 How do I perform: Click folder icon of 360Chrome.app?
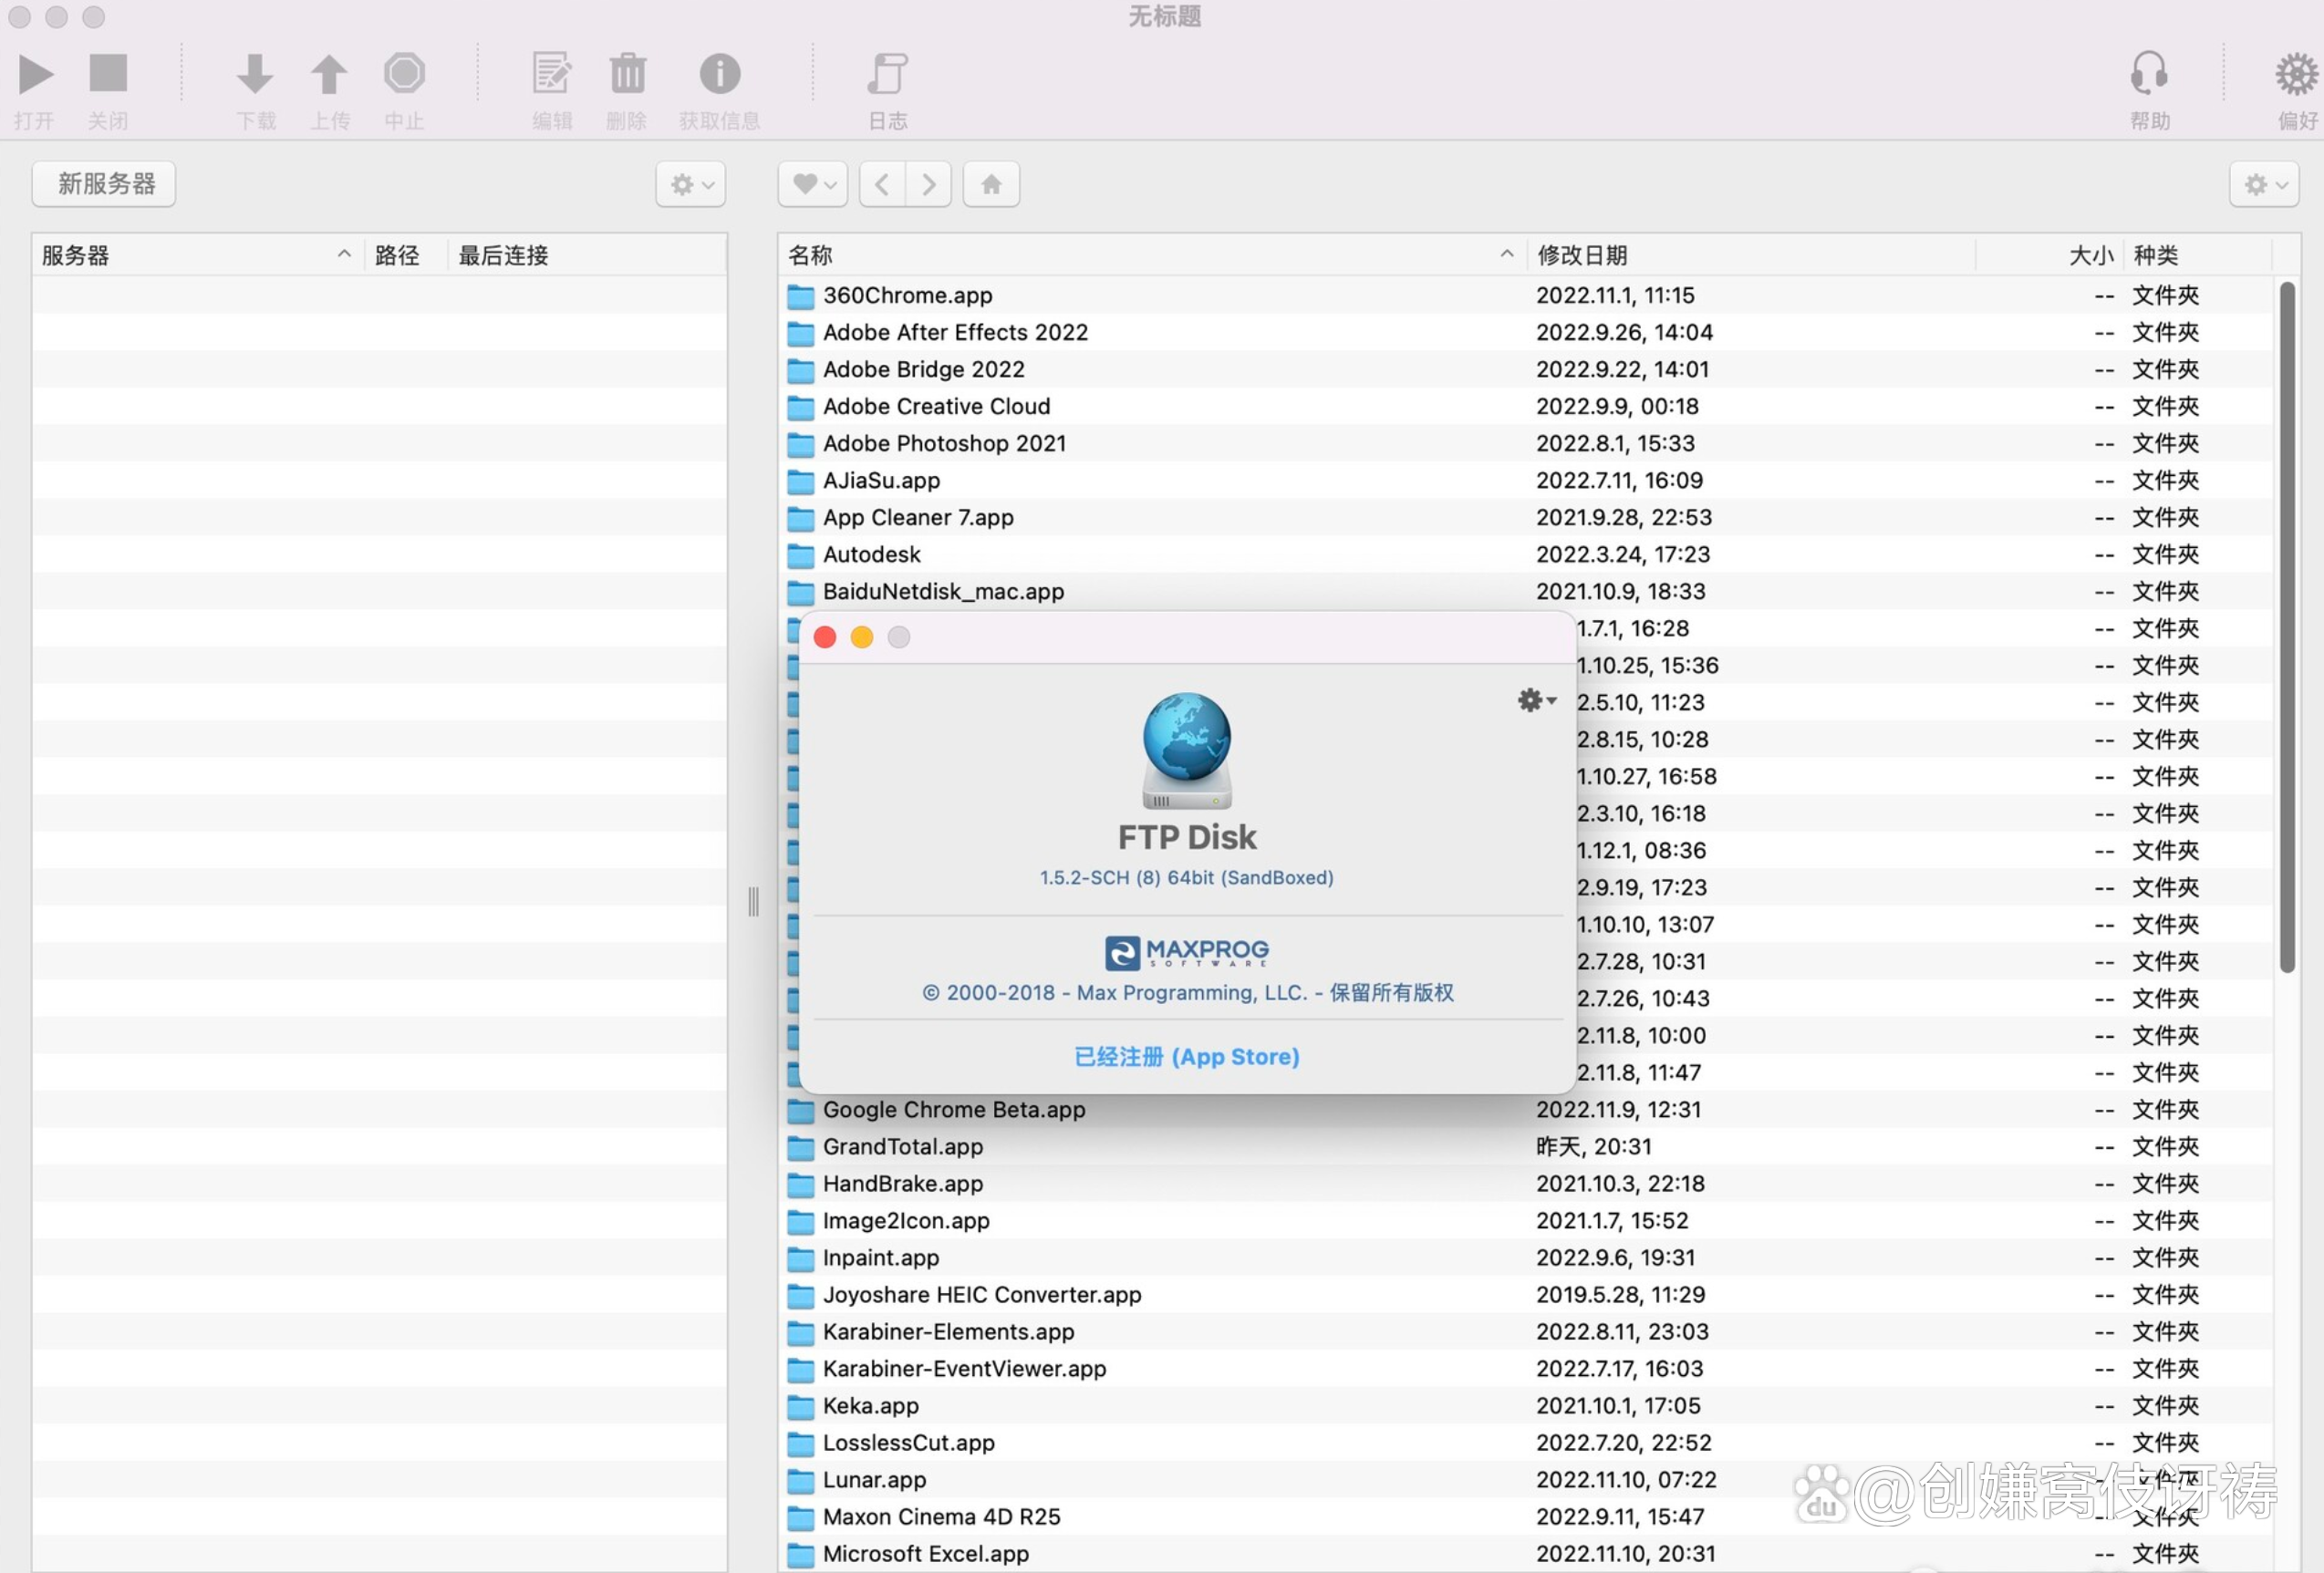[800, 296]
